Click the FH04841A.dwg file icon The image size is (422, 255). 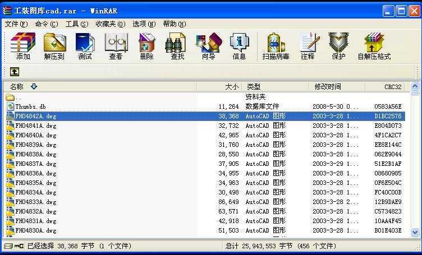click(x=11, y=126)
